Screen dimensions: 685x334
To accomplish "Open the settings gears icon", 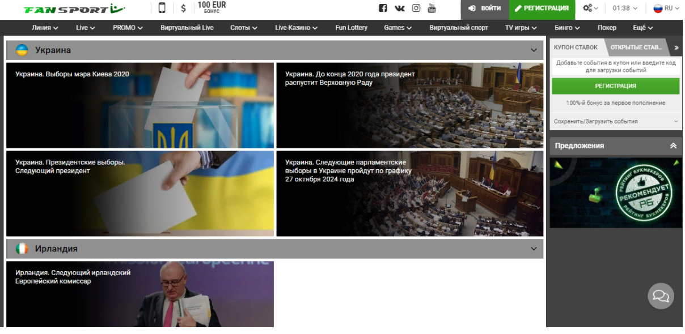I will (x=590, y=8).
